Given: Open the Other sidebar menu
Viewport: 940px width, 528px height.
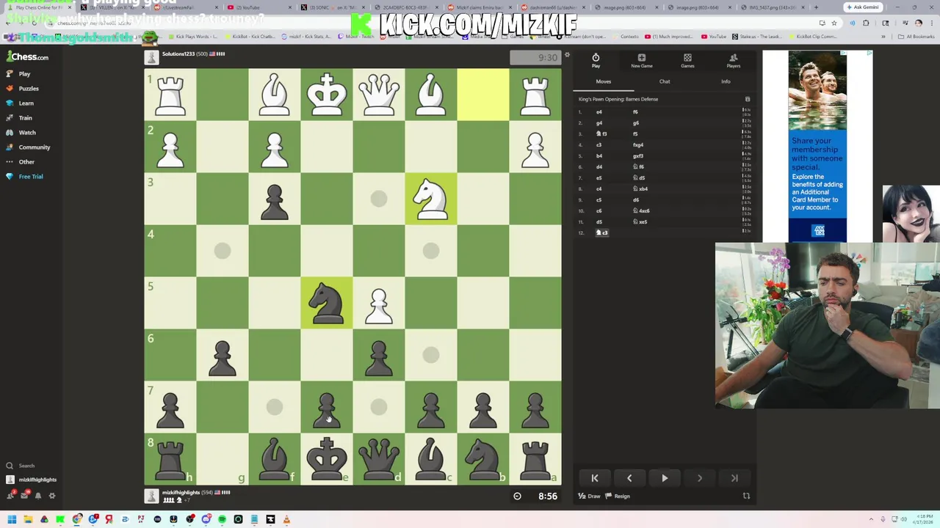Looking at the screenshot, I should [x=21, y=162].
